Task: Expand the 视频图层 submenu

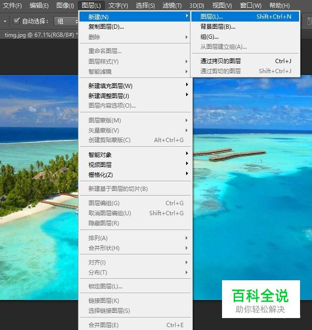Action: [x=135, y=165]
